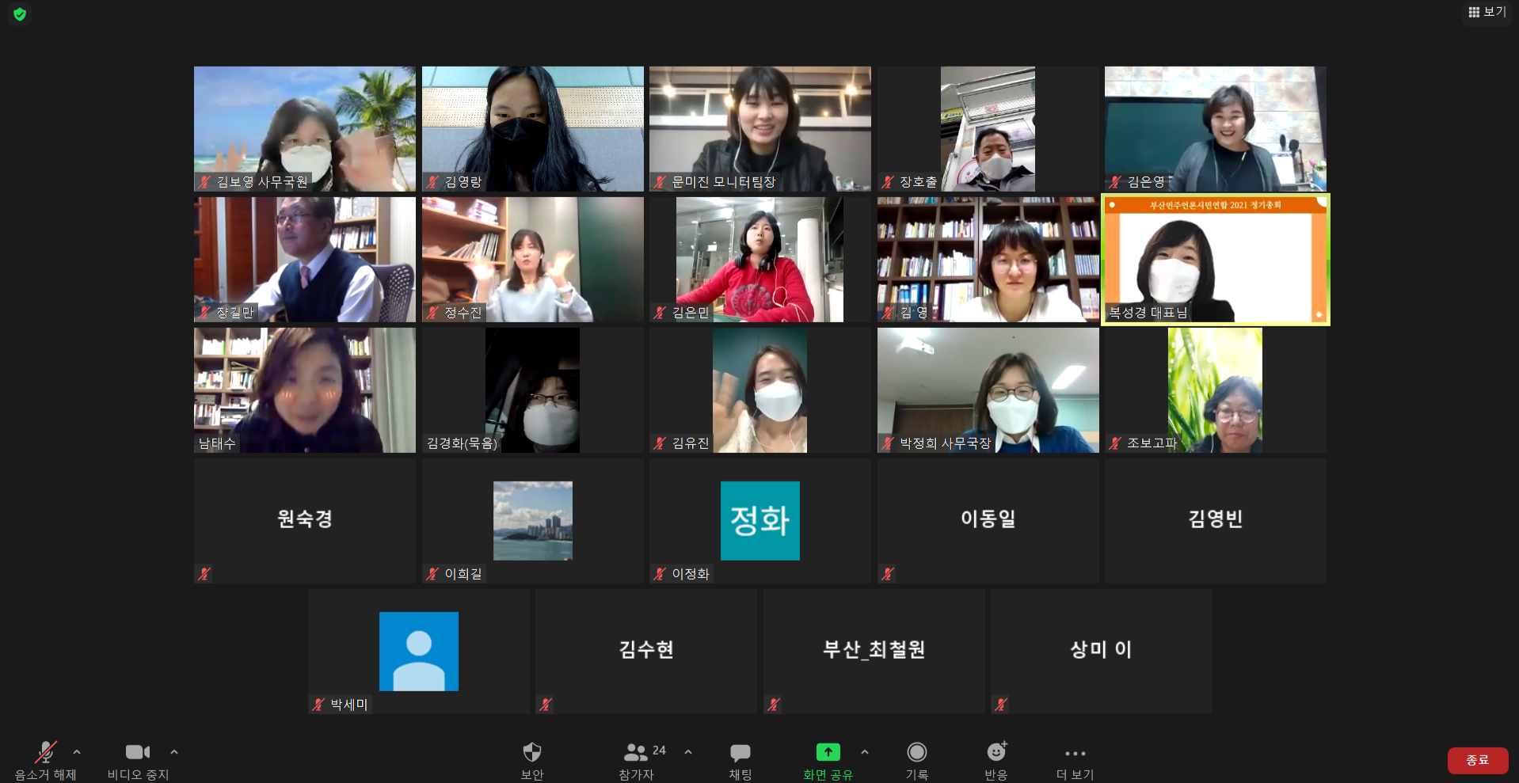Click the green encryption shield icon
This screenshot has width=1519, height=783.
[x=20, y=14]
